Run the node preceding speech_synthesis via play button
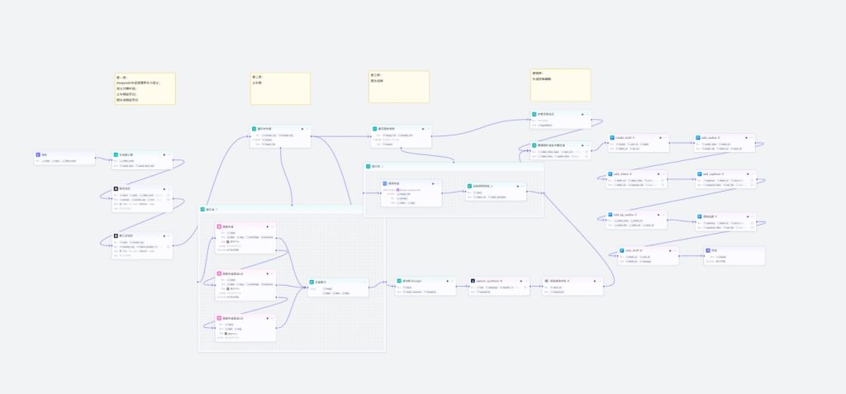This screenshot has width=846, height=394. [x=447, y=281]
